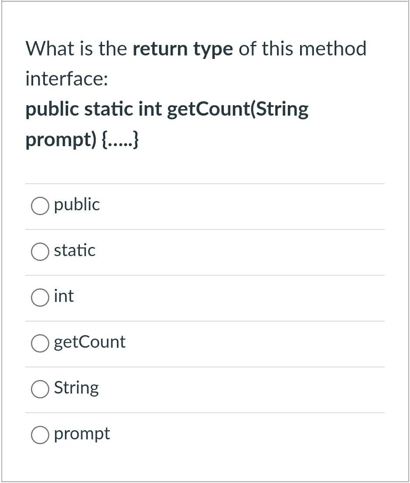Select the radio button for 'prompt'
This screenshot has height=483, width=410.
[x=40, y=435]
